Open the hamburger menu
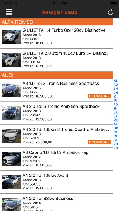Image resolution: width=119 pixels, height=211 pixels. tap(9, 12)
